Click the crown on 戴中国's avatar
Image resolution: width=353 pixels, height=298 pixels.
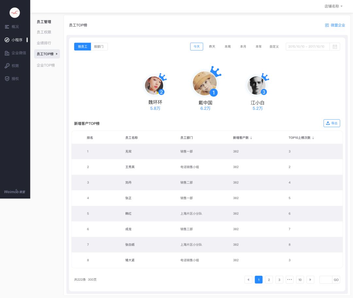[x=215, y=71]
